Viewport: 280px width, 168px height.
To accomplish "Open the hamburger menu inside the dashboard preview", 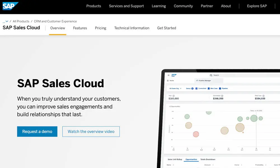I will 169,75.
